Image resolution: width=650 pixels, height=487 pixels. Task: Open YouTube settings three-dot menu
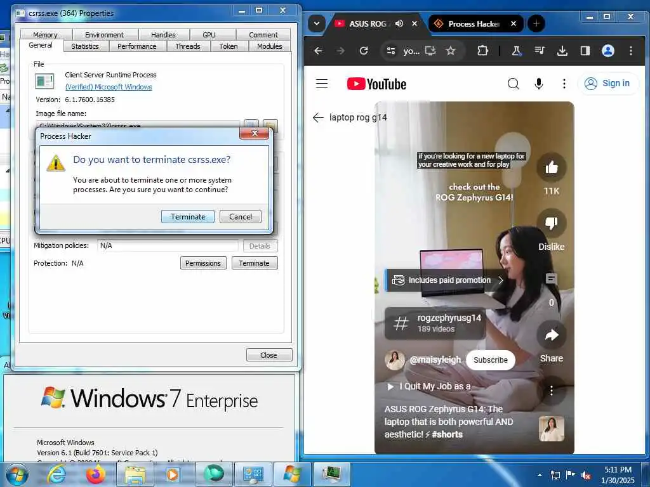click(564, 84)
